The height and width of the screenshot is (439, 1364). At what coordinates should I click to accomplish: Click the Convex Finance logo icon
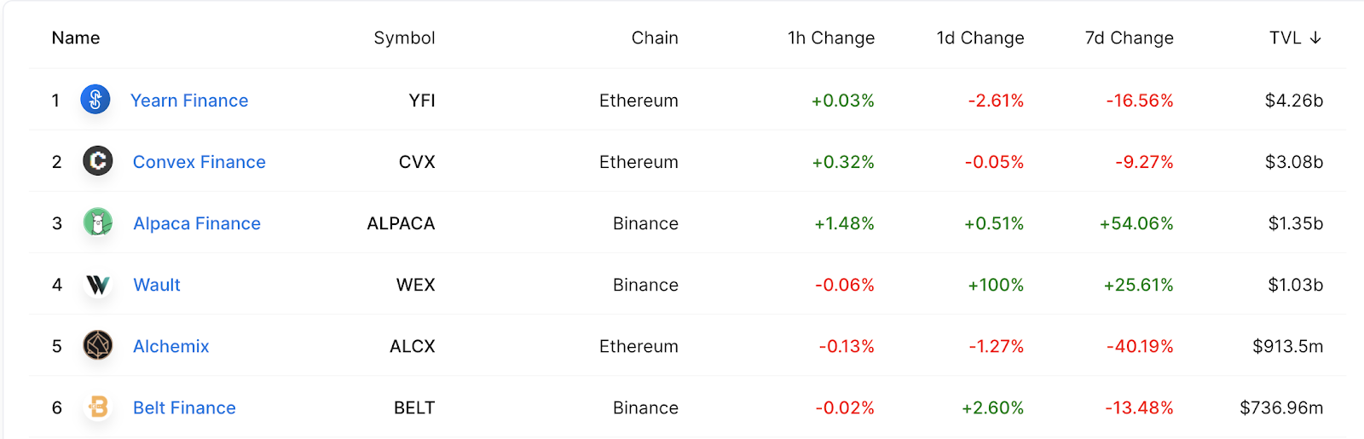pos(98,160)
